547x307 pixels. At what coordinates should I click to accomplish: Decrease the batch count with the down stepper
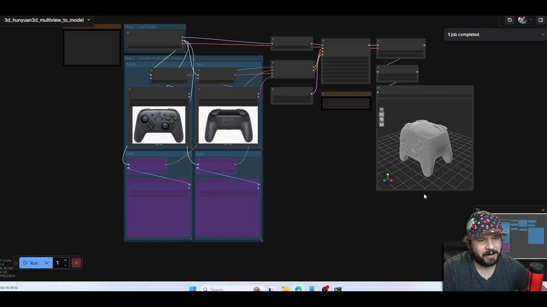pos(65,265)
